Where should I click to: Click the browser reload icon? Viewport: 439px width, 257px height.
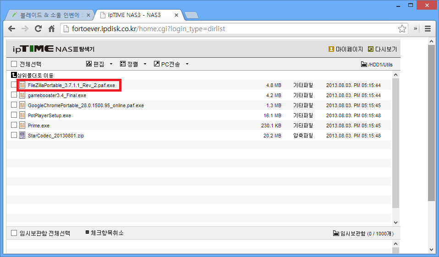point(38,29)
